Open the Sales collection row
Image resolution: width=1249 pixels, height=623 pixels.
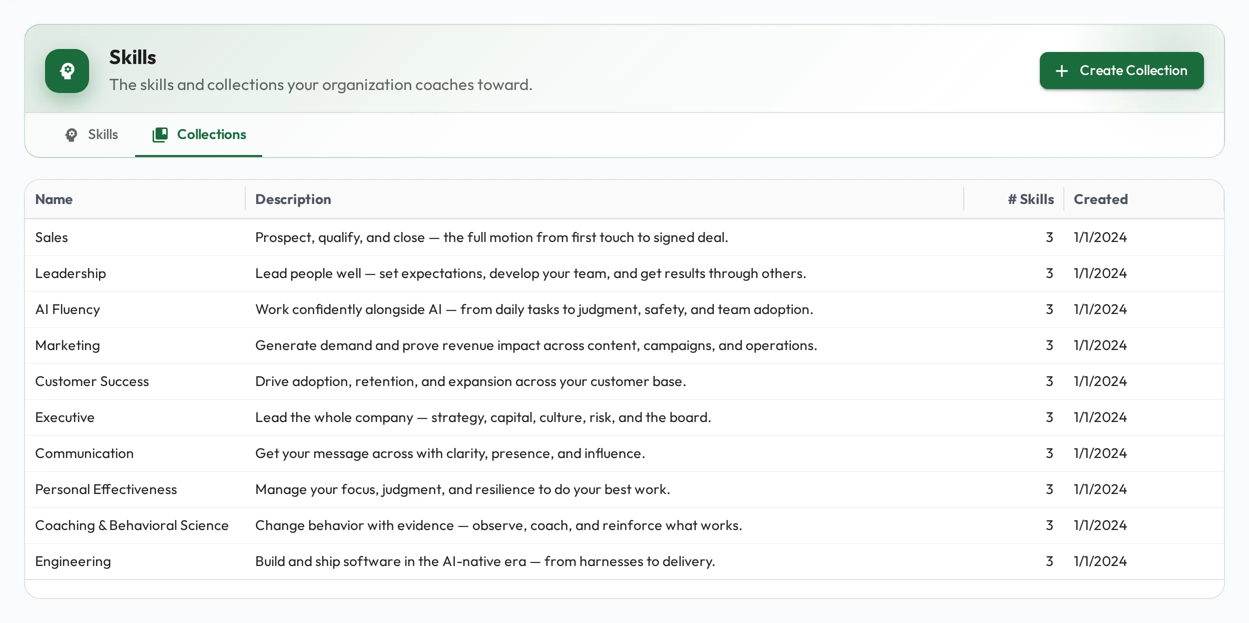click(x=625, y=237)
